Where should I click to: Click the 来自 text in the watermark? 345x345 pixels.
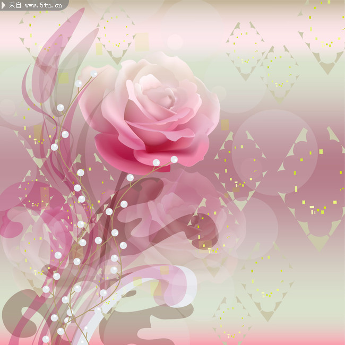pyautogui.click(x=15, y=5)
